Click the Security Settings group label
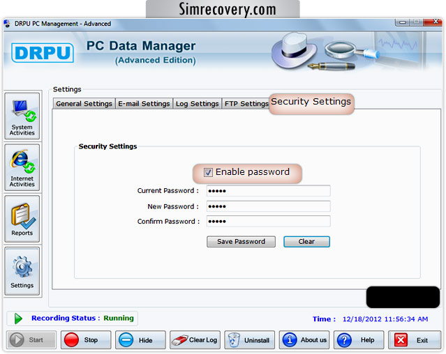The height and width of the screenshot is (354, 446). (x=107, y=146)
